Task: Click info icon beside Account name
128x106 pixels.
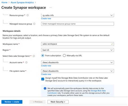Action: click(x=26, y=62)
